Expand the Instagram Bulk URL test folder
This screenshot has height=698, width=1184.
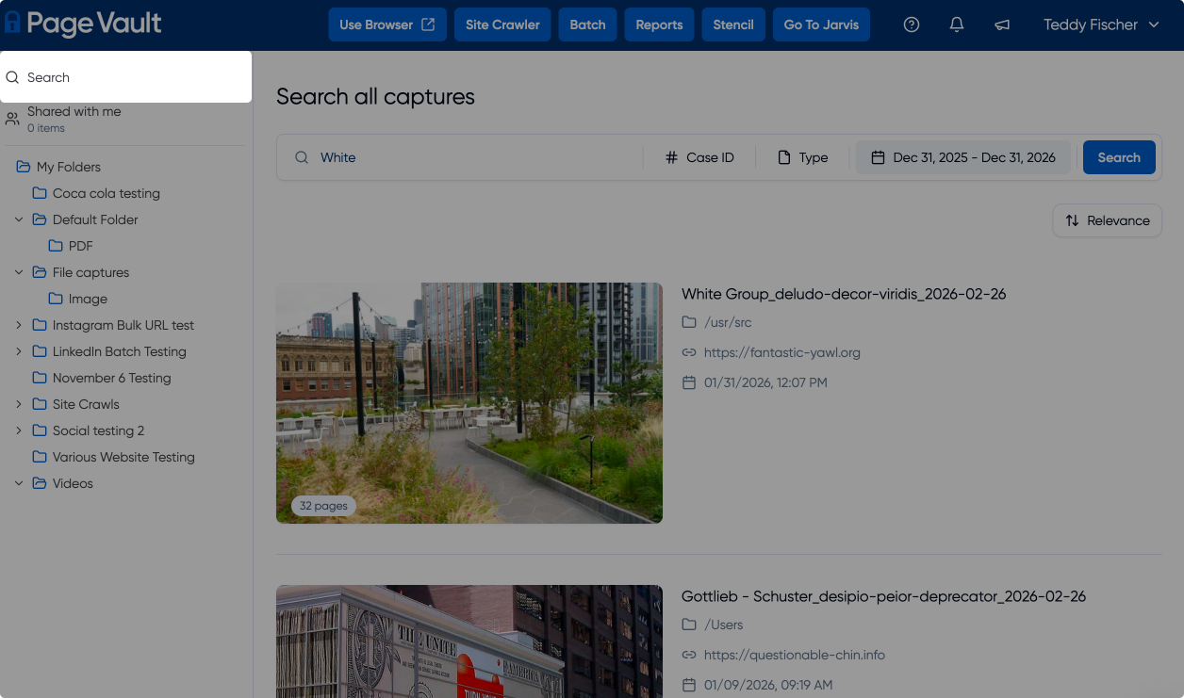pos(19,325)
